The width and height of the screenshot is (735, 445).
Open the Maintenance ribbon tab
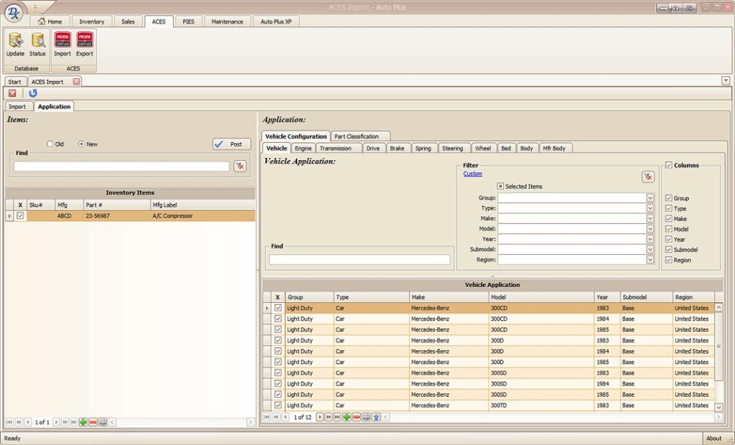click(x=228, y=22)
